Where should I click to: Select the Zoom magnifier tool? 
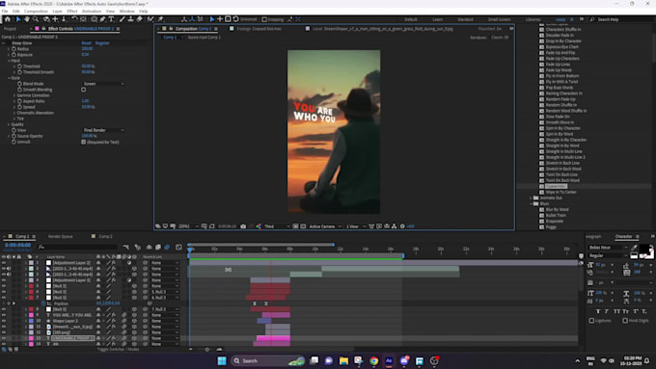(36, 19)
